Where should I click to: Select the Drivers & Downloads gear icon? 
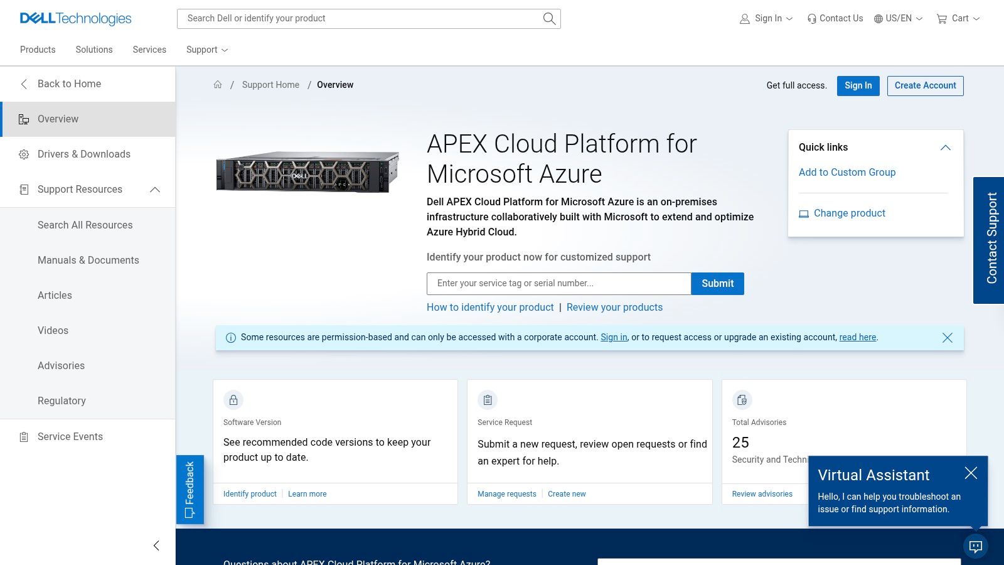(23, 154)
